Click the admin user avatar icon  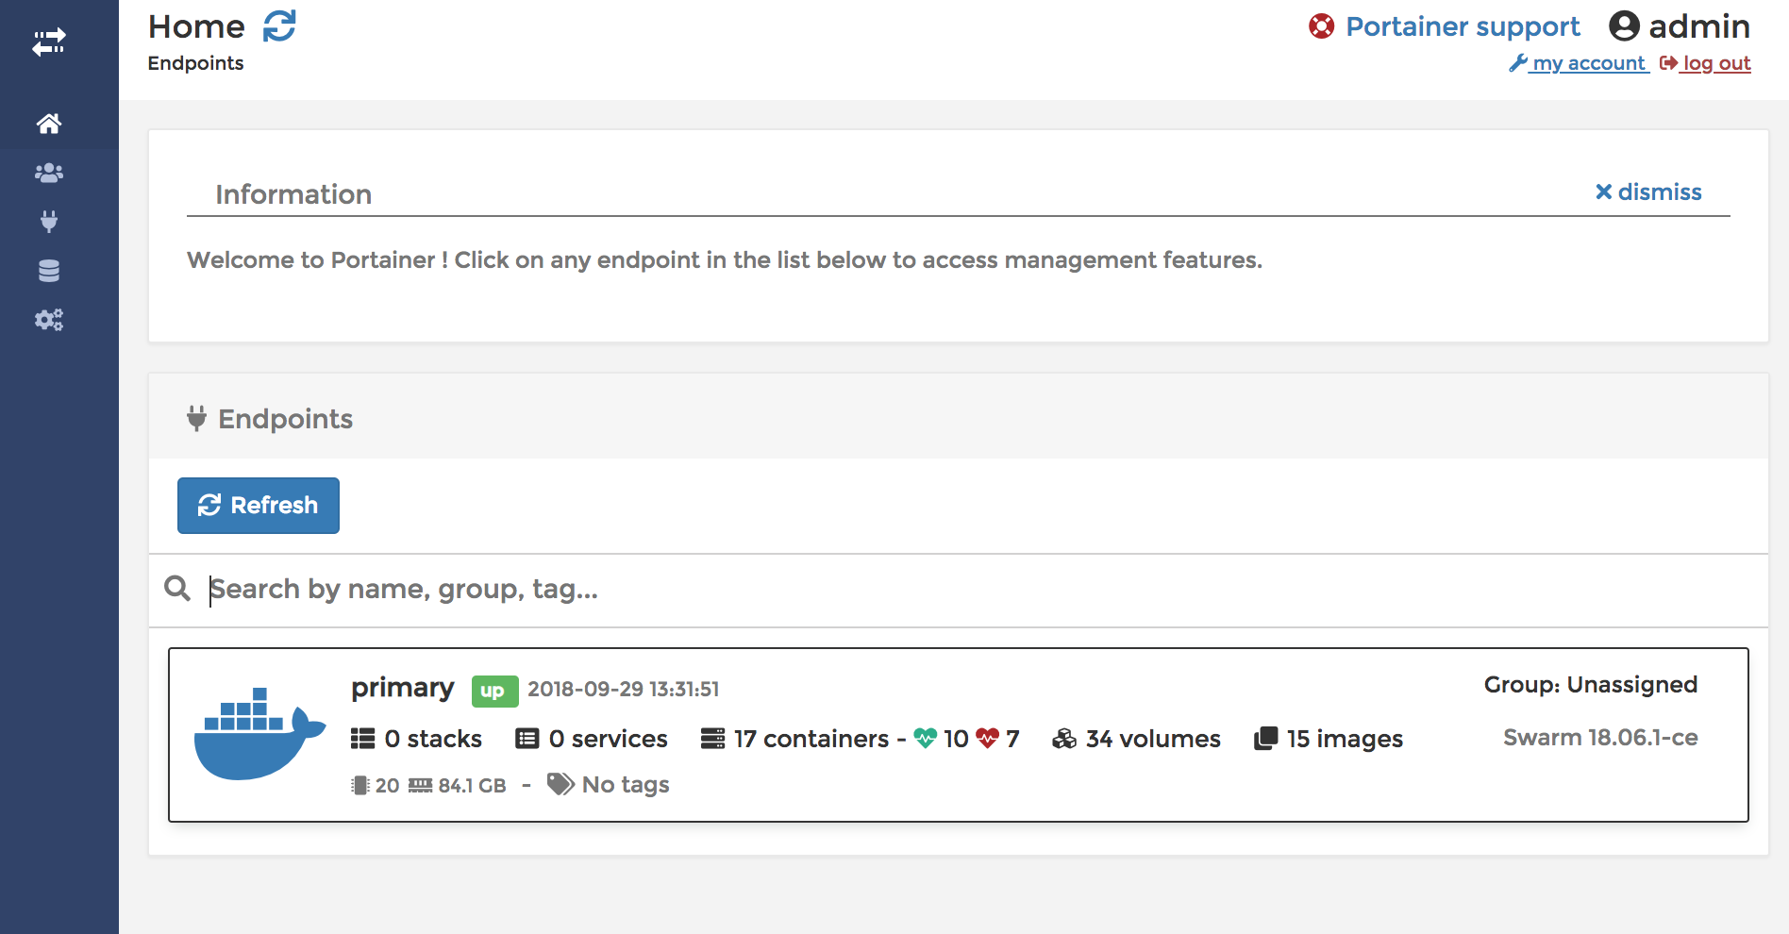click(x=1624, y=26)
